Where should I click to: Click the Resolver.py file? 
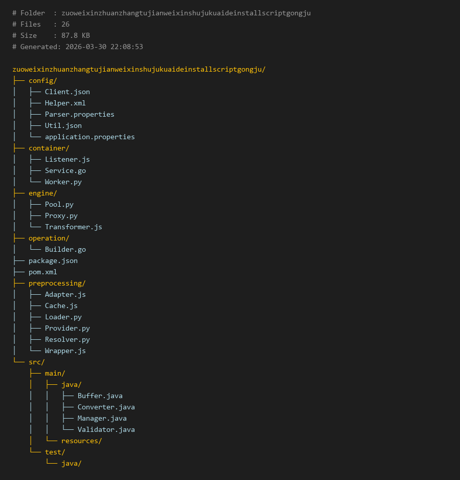pyautogui.click(x=67, y=340)
